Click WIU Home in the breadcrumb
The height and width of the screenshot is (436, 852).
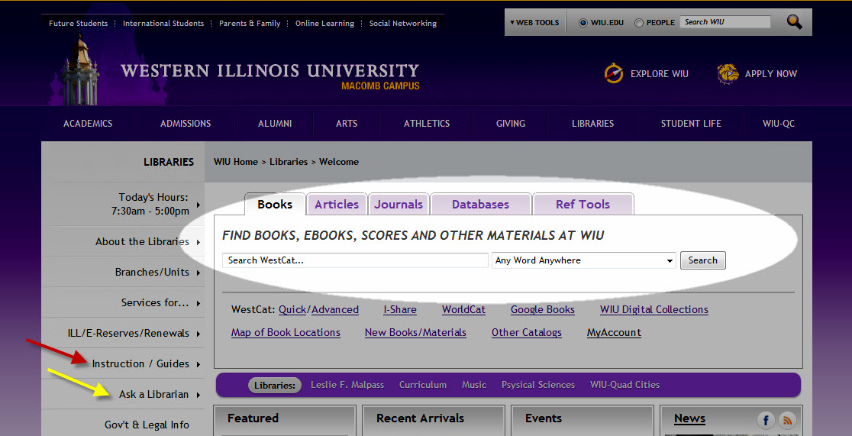236,161
